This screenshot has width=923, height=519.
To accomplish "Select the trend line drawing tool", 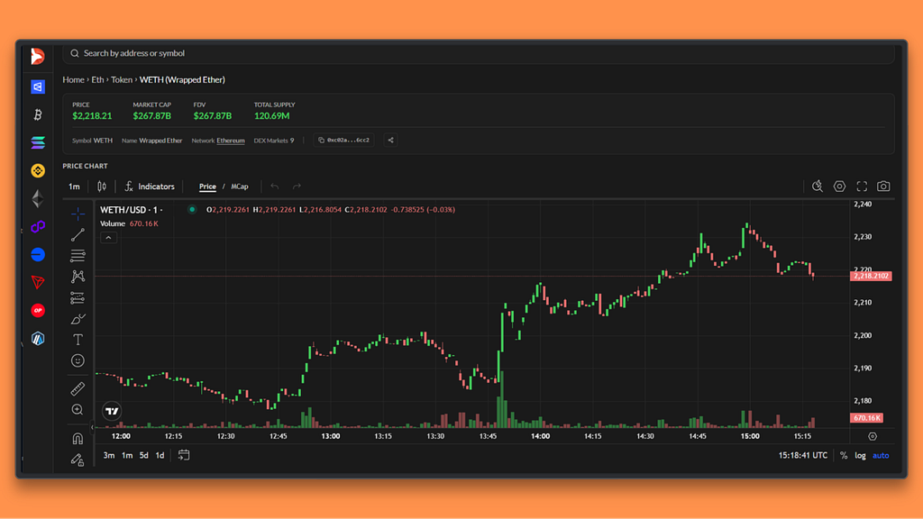I will click(78, 235).
